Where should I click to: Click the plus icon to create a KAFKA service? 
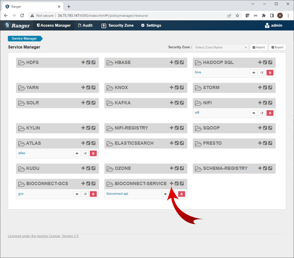pyautogui.click(x=171, y=103)
